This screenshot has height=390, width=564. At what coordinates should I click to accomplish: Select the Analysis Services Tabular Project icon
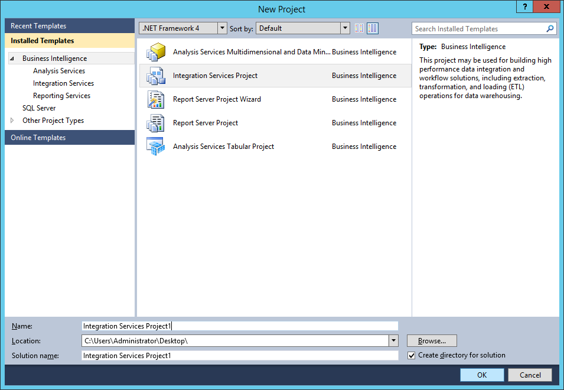click(x=155, y=147)
